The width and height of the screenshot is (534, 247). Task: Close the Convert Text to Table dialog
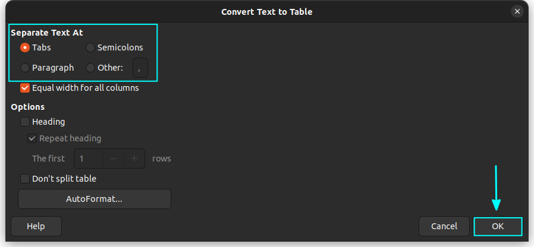[517, 11]
